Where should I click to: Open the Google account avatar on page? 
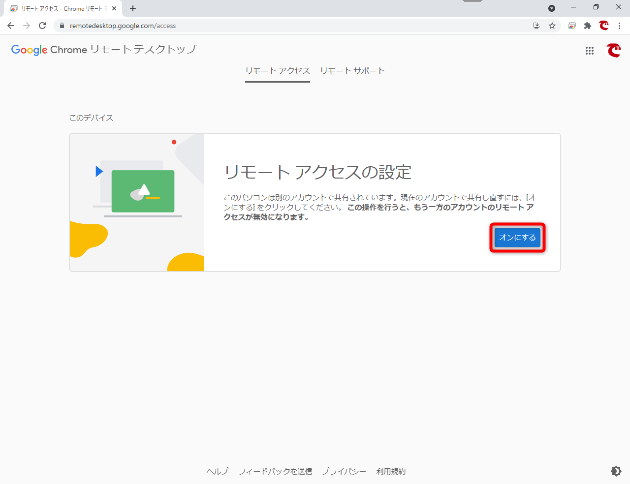614,50
